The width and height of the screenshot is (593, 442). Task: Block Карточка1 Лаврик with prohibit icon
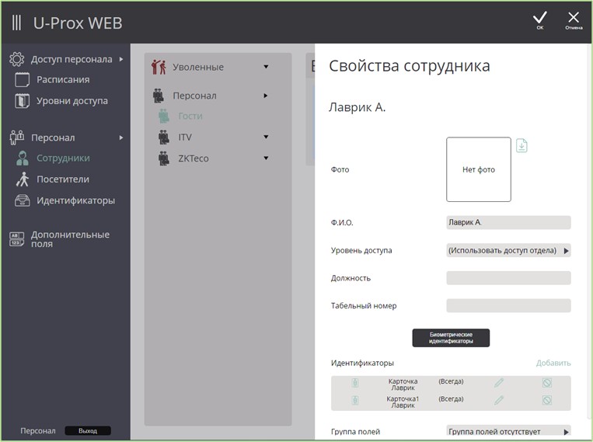click(547, 400)
